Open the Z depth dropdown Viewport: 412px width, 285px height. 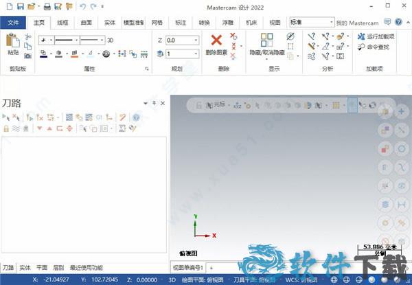196,41
